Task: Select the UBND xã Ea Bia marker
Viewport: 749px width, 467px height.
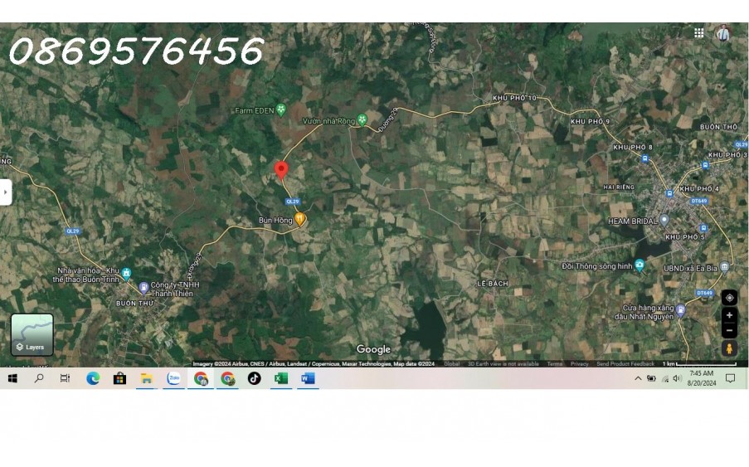Action: tap(724, 267)
